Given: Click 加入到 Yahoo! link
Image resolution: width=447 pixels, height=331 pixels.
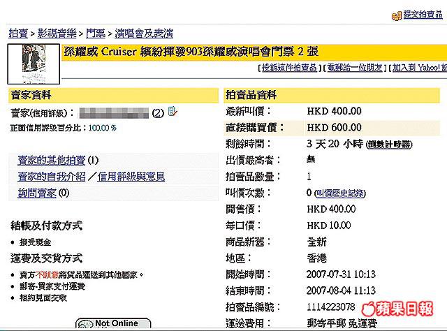Looking at the screenshot, I should click(419, 68).
